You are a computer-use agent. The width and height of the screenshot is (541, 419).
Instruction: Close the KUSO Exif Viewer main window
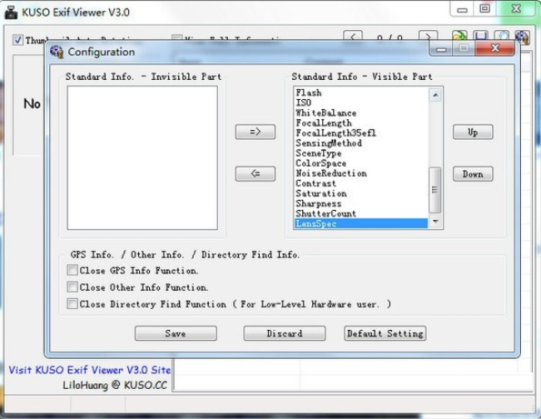pos(517,9)
